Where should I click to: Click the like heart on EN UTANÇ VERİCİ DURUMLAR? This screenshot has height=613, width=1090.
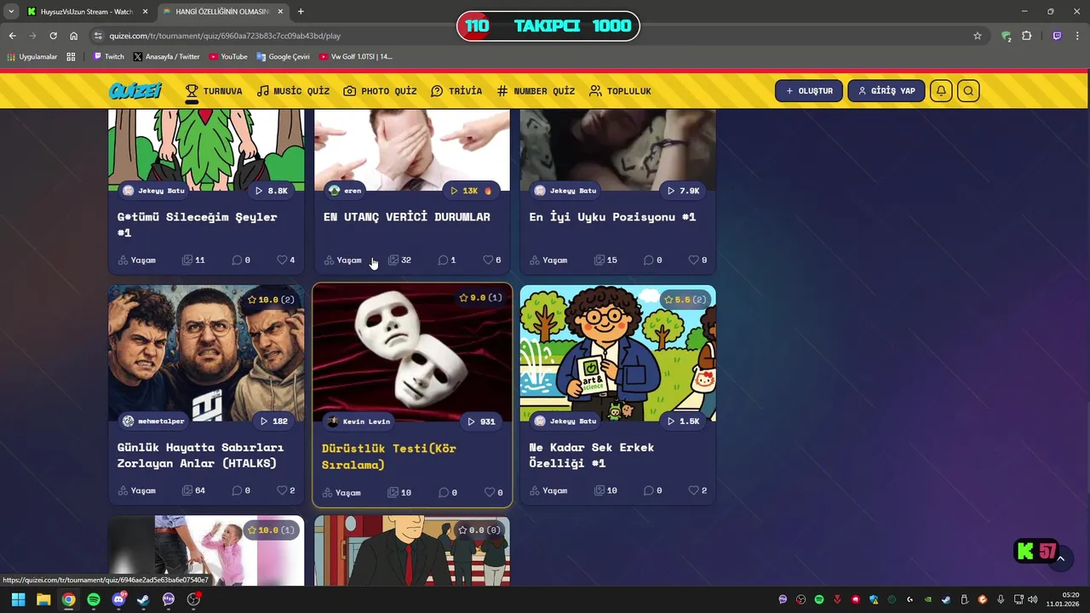(x=488, y=260)
